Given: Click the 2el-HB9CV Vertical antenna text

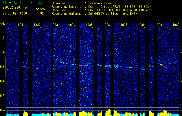Looking at the screenshot, I should pos(113,14).
